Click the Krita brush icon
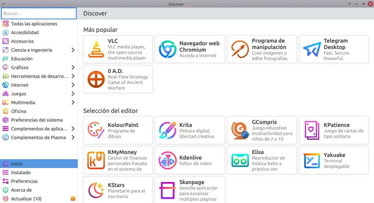This screenshot has height=203, width=374. (167, 130)
